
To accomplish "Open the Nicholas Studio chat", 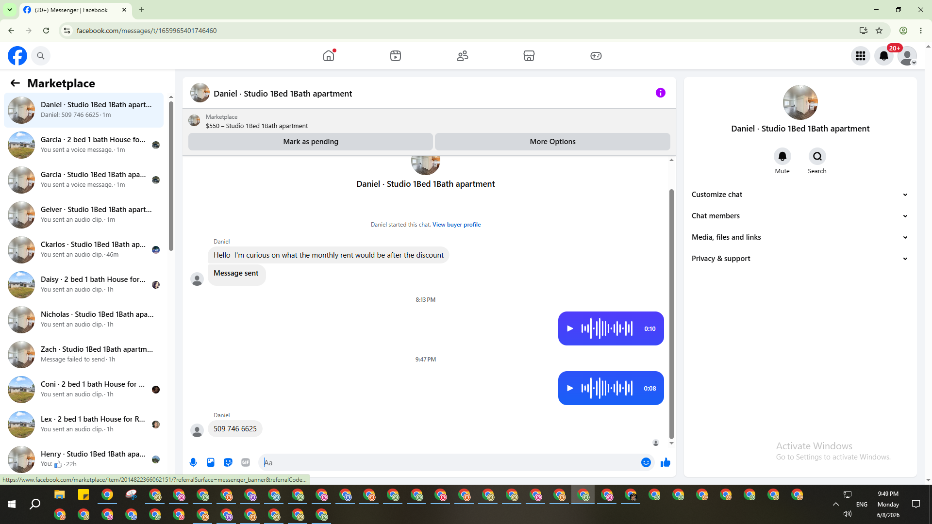I will coord(83,320).
